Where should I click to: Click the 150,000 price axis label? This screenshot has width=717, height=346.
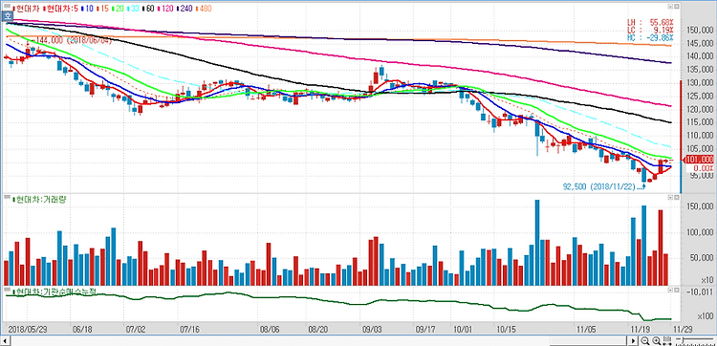[x=700, y=31]
